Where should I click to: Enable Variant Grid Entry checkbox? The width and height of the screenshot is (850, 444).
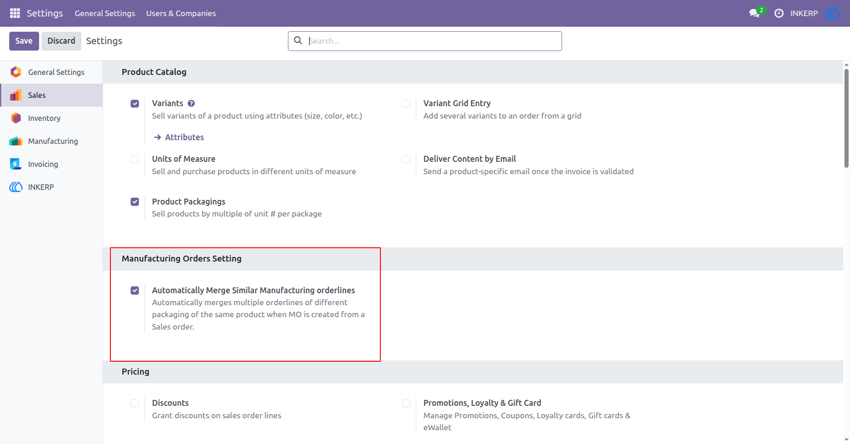[406, 103]
